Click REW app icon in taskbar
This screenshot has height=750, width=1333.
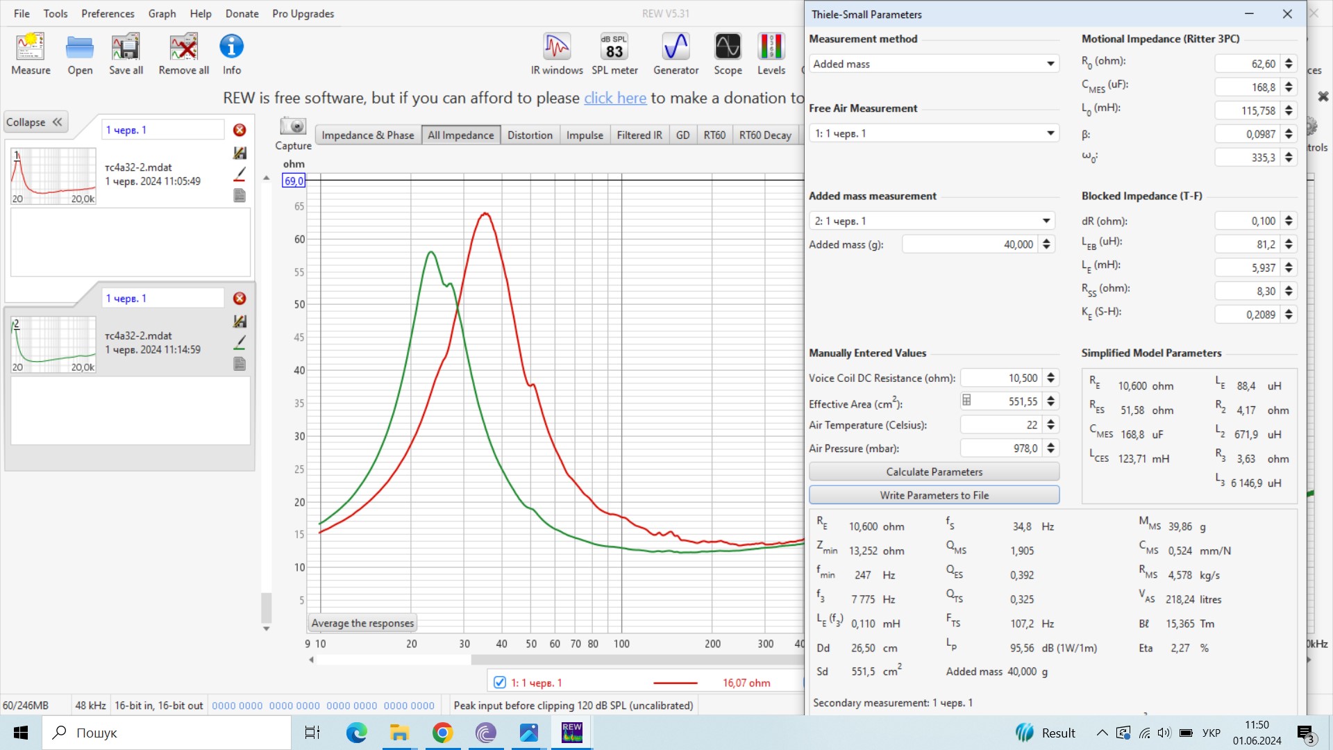[572, 733]
